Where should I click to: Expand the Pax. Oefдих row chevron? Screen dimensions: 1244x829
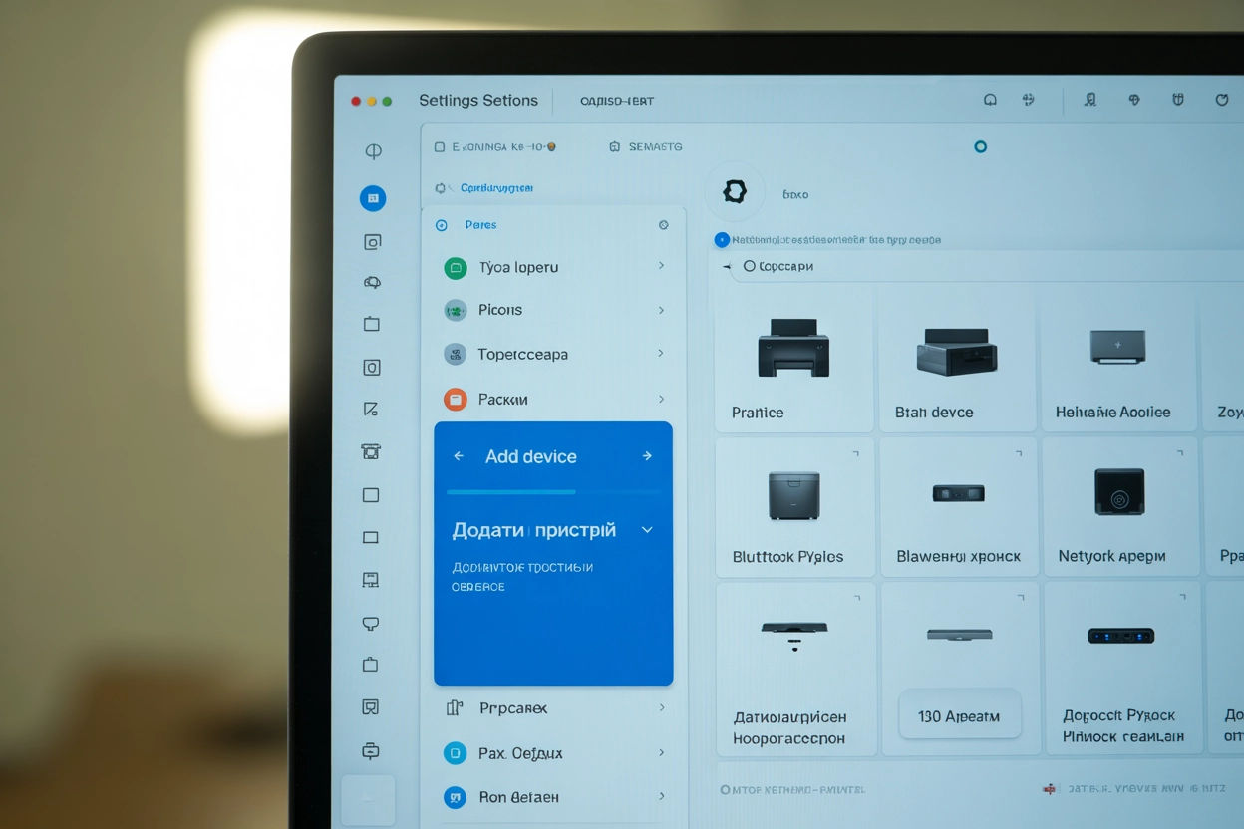[x=661, y=752]
